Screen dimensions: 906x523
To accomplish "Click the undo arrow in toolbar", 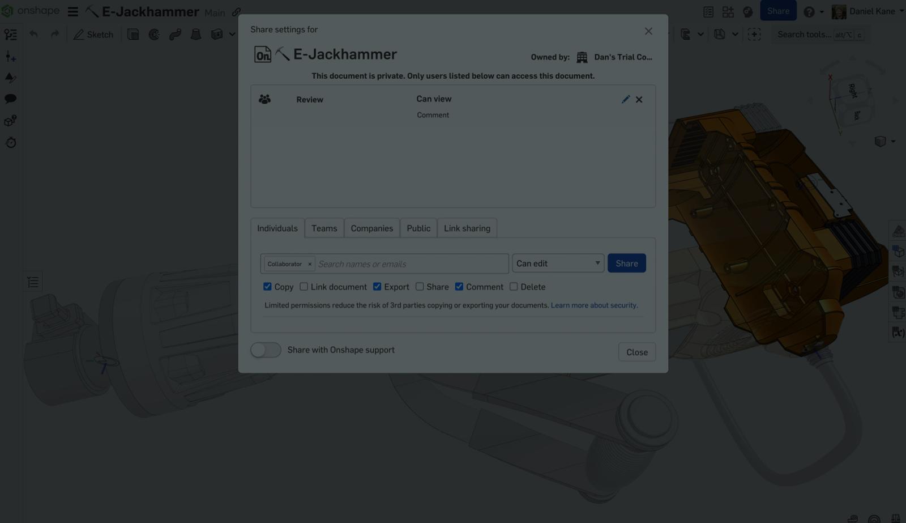I will click(33, 35).
